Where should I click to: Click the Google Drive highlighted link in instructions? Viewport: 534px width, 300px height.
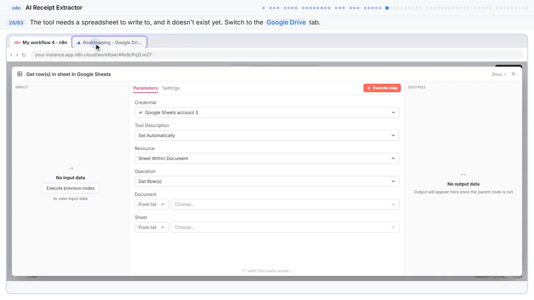pos(286,22)
